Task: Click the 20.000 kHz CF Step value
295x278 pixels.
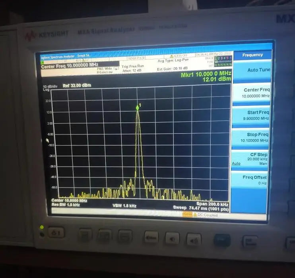Action: (x=257, y=159)
